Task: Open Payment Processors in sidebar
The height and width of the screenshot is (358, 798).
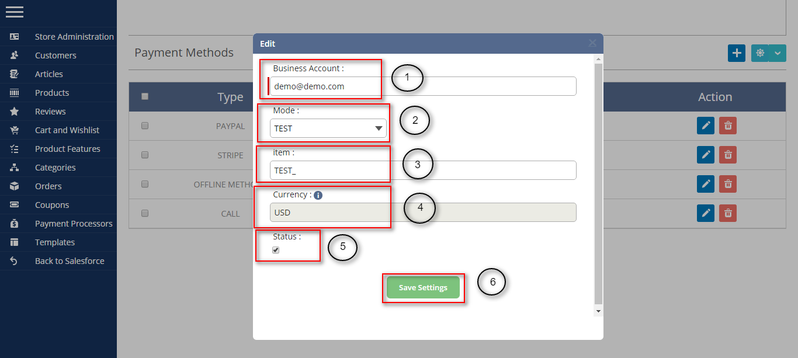Action: [x=73, y=224]
